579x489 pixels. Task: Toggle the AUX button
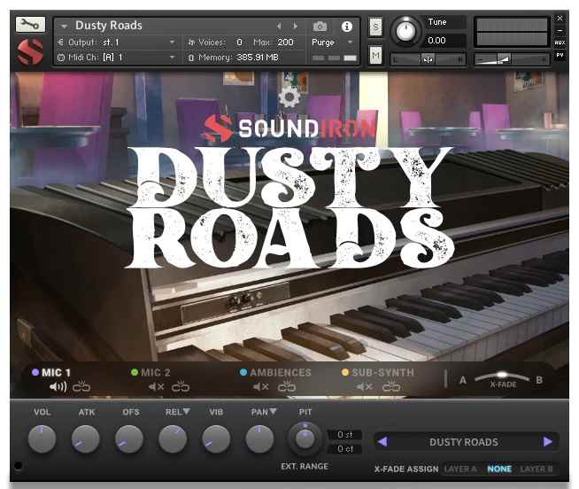(560, 43)
